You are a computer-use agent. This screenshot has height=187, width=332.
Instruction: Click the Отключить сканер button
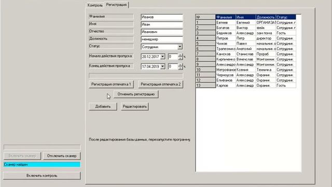[62, 156]
